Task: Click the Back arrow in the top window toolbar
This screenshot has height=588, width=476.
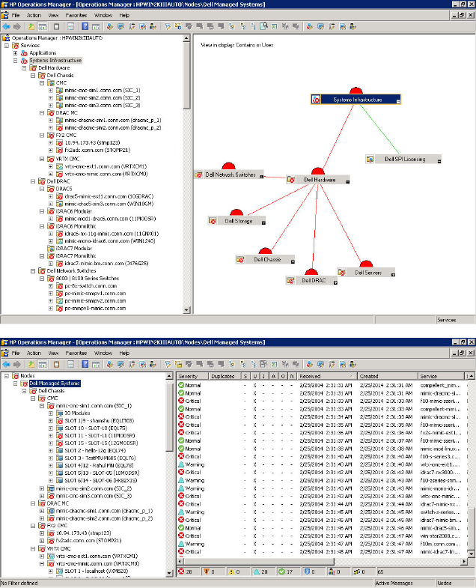Action: 7,27
